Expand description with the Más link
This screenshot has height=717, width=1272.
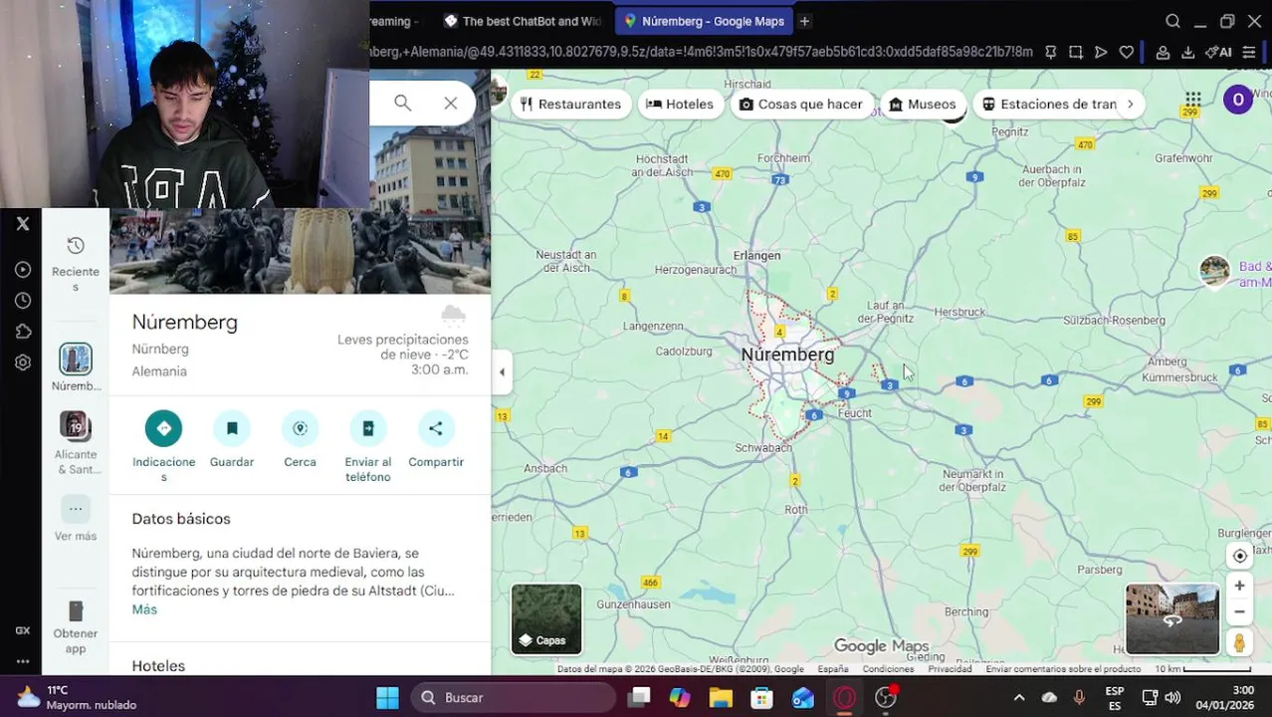pyautogui.click(x=144, y=609)
